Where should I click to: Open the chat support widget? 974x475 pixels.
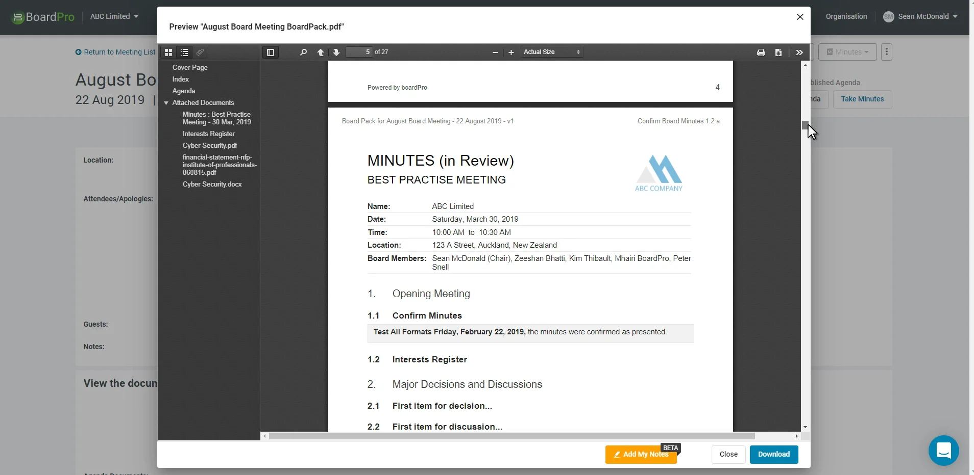pyautogui.click(x=944, y=451)
